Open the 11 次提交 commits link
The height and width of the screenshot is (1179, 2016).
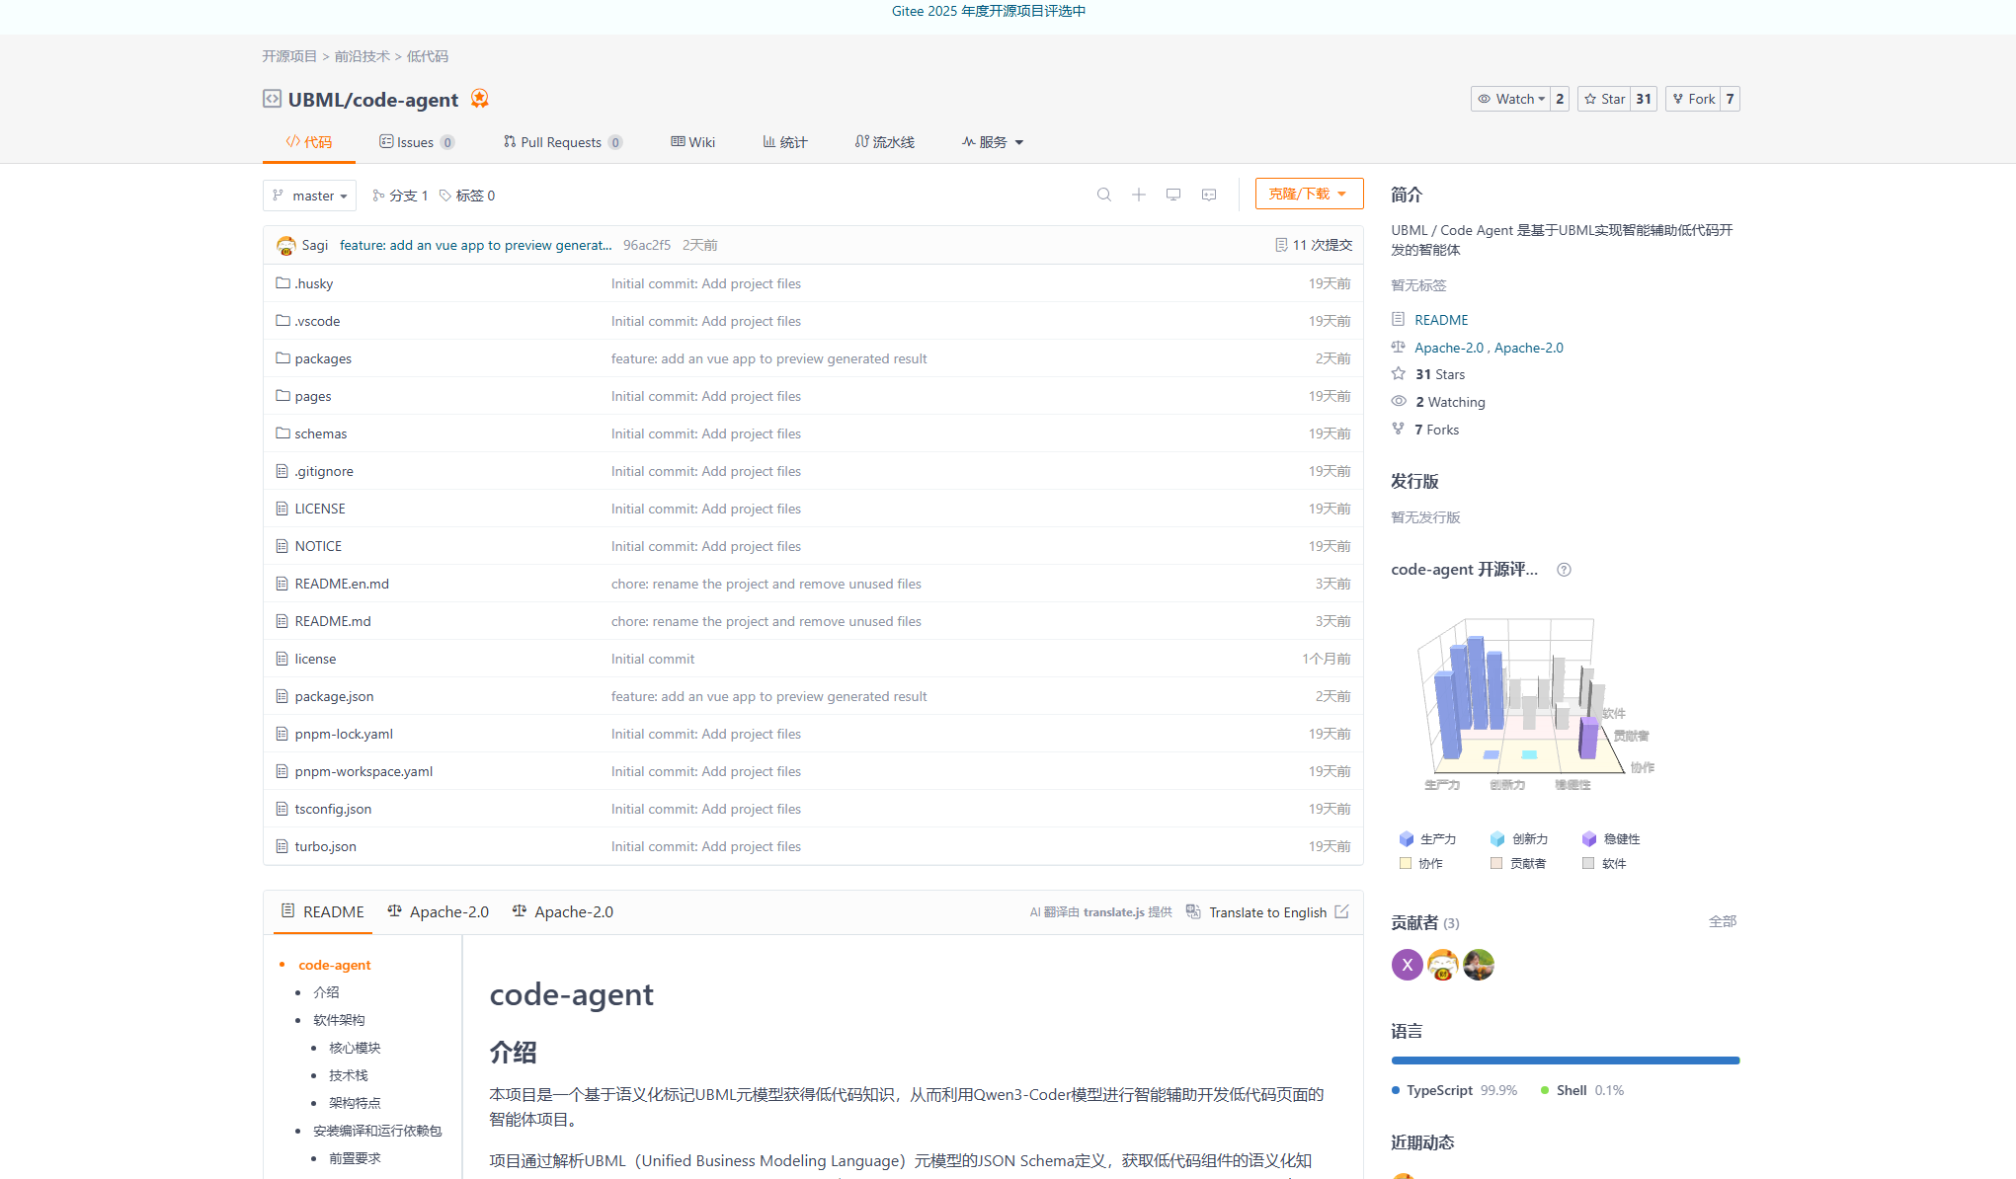coord(1313,245)
